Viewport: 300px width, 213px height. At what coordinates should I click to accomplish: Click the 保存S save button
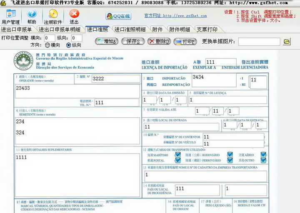pyautogui.click(x=133, y=41)
